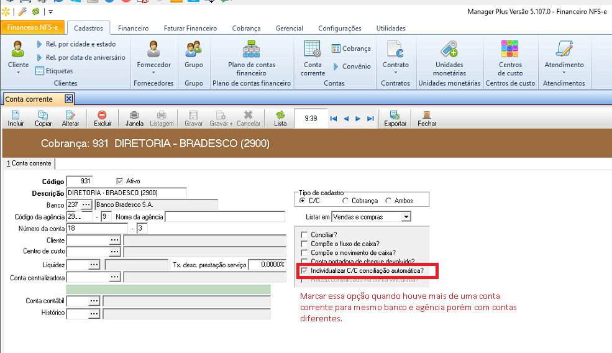The width and height of the screenshot is (612, 353).
Task: Click the red Excluir icon
Action: coord(103,117)
